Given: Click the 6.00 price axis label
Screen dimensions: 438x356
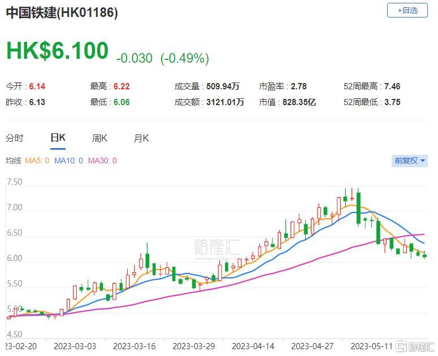Looking at the screenshot, I should [14, 258].
